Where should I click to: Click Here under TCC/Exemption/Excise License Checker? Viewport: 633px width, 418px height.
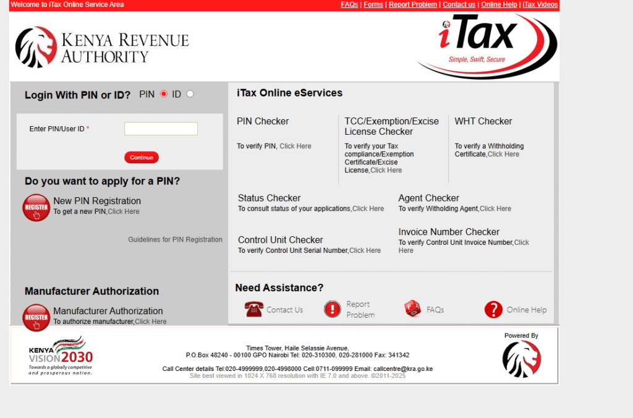pos(386,171)
